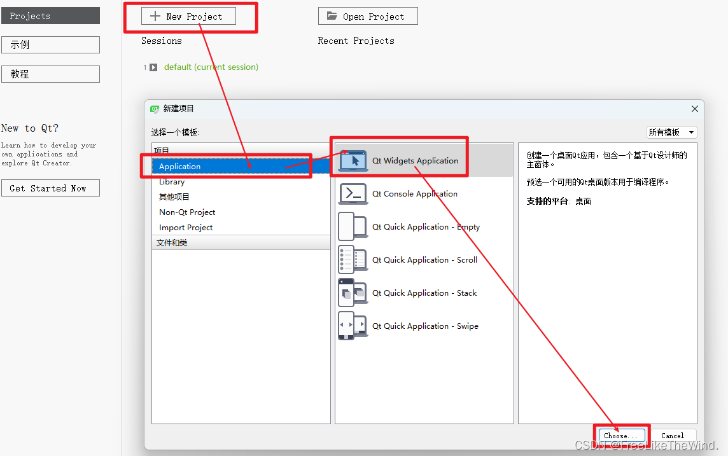Click the Qt Quick Application Scroll icon

353,259
